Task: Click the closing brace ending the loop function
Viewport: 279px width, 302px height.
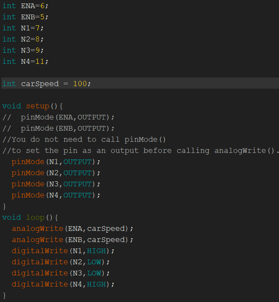Action: (4, 296)
